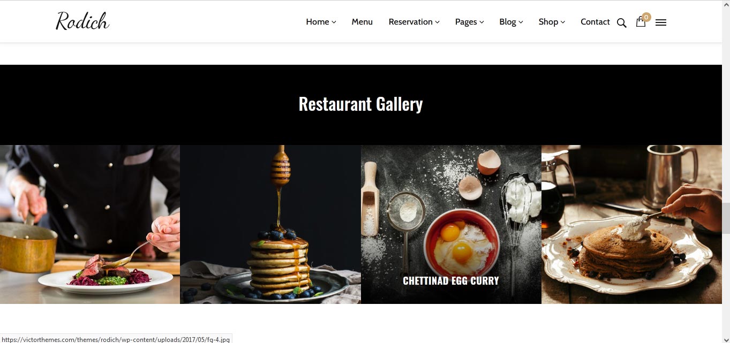Screen dimensions: 730x343
Task: Open the chocolate pancake cream photo
Action: click(631, 224)
